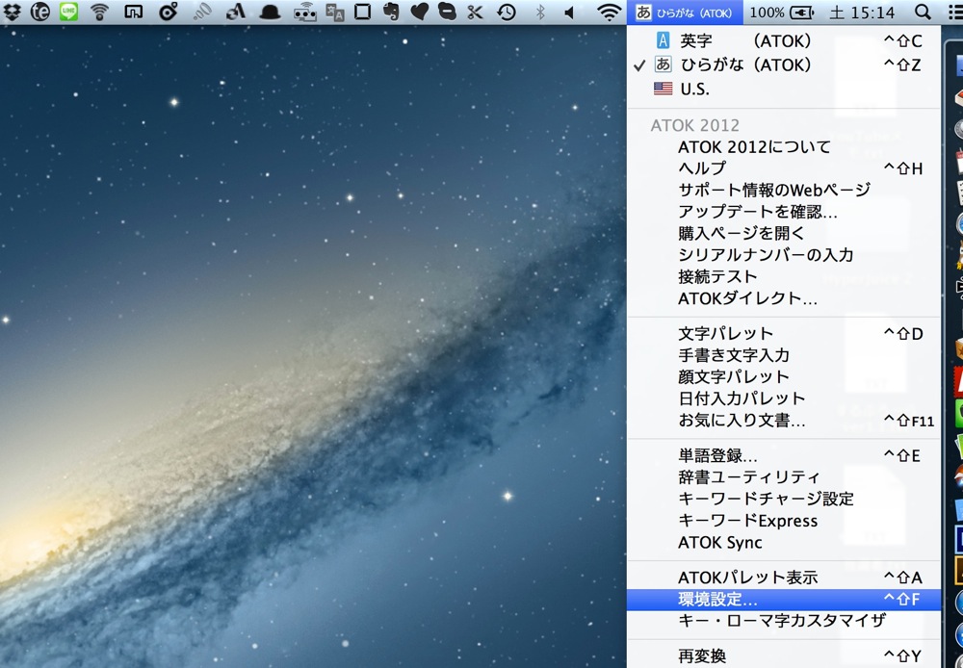Click the rectangle-with-notch icon in menu bar
This screenshot has height=668, width=963.
(133, 12)
